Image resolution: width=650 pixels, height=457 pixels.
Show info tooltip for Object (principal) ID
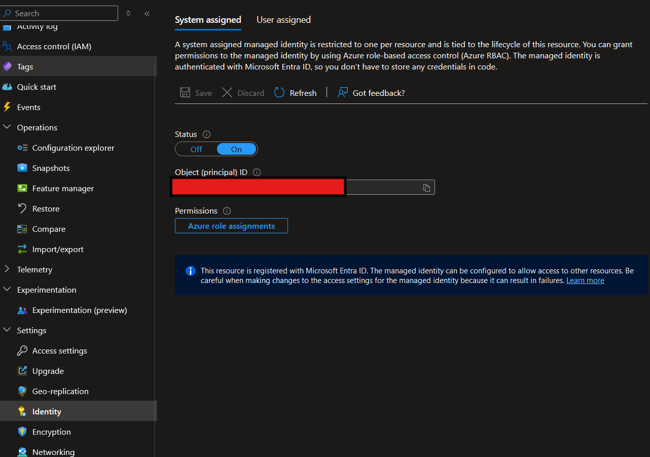[x=257, y=172]
